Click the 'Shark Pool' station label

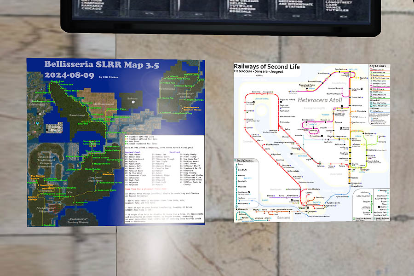click(x=57, y=81)
